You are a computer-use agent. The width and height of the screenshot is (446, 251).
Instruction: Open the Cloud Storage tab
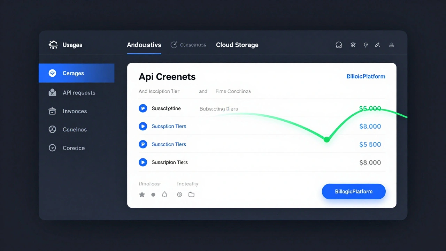tap(237, 45)
